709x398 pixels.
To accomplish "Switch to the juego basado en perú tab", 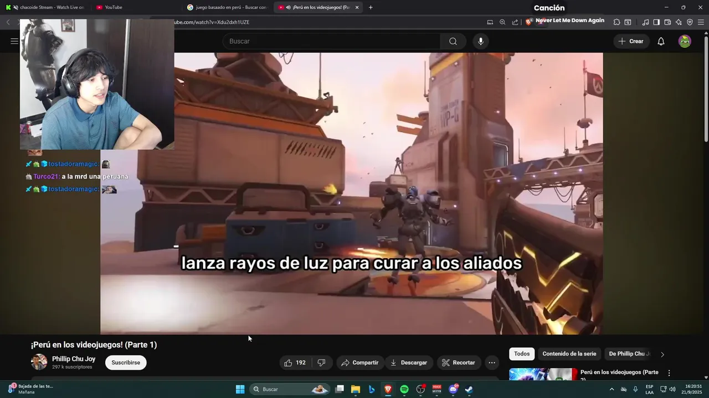I will pyautogui.click(x=227, y=7).
